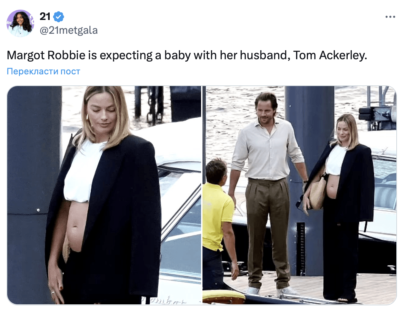407x314 pixels.
Task: Open the three-dot more options menu
Action: pyautogui.click(x=390, y=17)
